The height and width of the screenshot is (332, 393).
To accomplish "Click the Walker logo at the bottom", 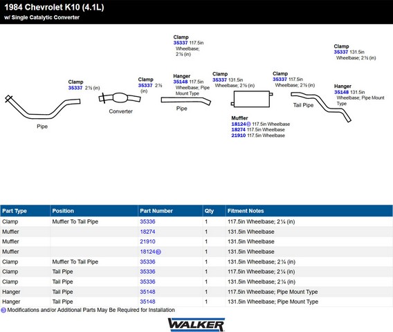I will pyautogui.click(x=196, y=324).
